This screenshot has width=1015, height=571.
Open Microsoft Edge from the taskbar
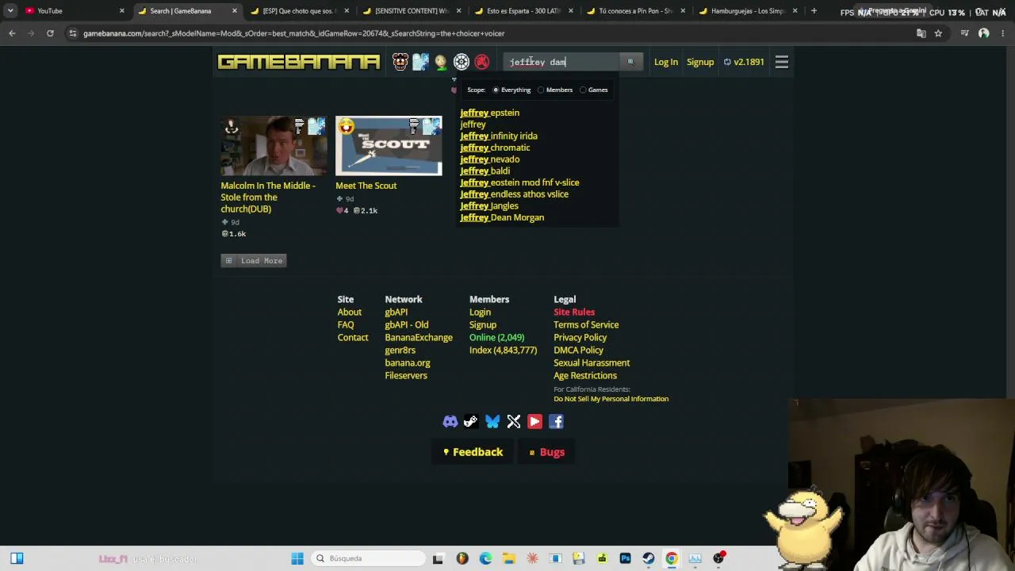(x=485, y=558)
